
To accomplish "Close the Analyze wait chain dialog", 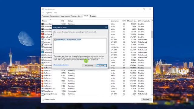I will [x=106, y=27].
